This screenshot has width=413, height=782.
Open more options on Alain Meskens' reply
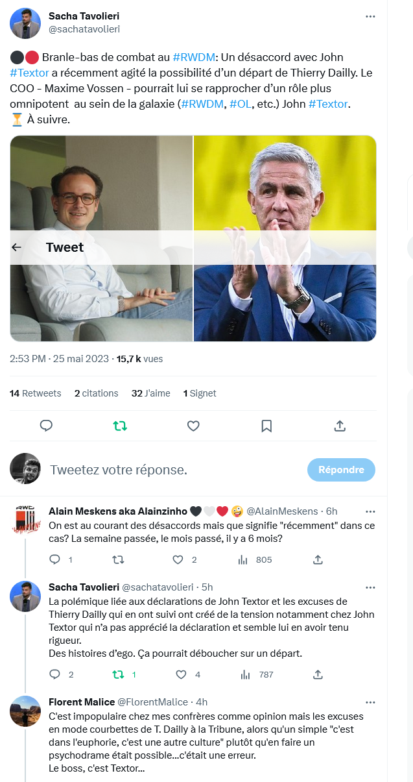(x=370, y=511)
